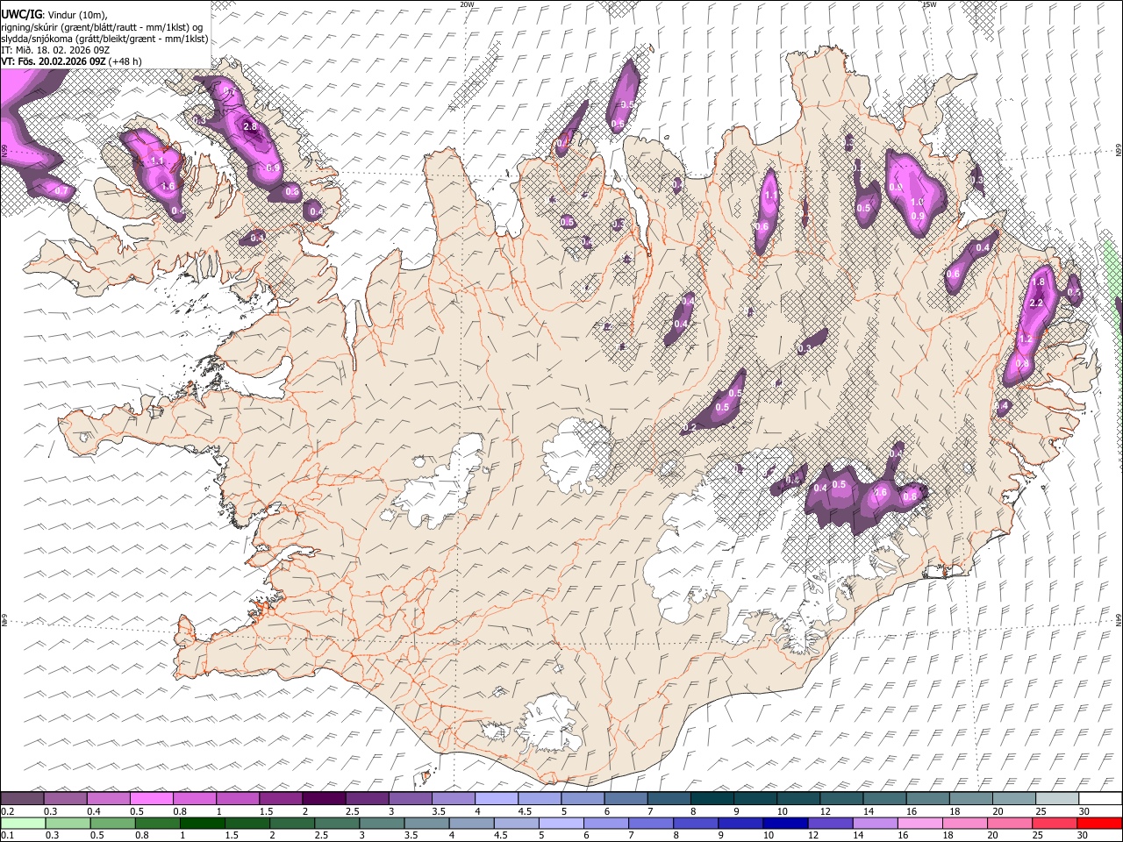Image resolution: width=1123 pixels, height=842 pixels.
Task: Click the '0.1' label in the rain legend
Action: tap(7, 835)
